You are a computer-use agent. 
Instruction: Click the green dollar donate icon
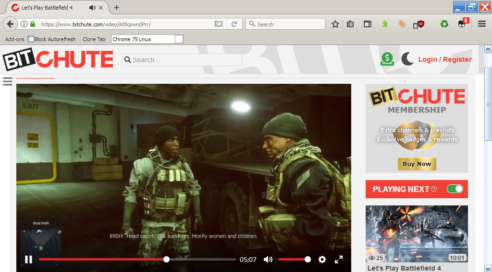point(387,59)
